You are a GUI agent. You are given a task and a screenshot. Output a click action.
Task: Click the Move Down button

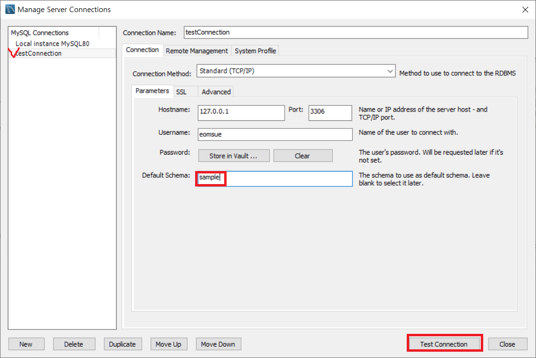tap(218, 344)
